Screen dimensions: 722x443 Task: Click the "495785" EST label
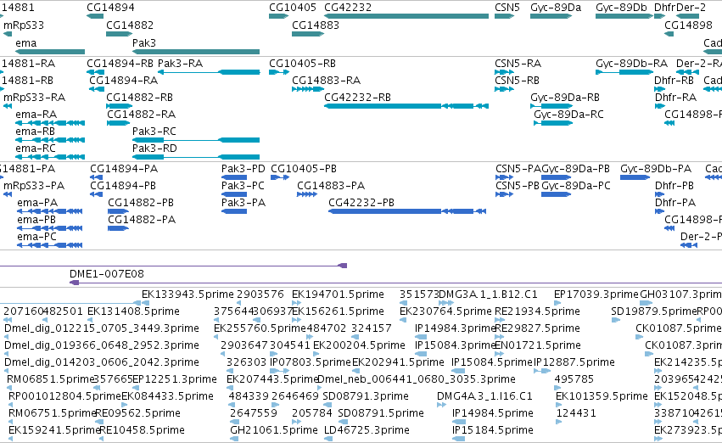point(574,379)
